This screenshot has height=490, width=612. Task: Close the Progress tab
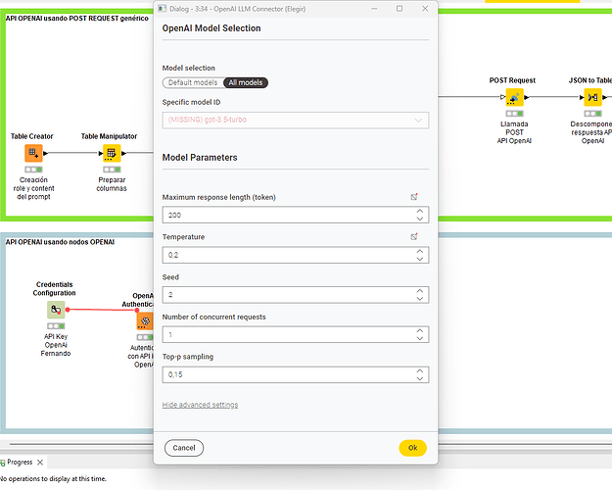[x=40, y=463]
